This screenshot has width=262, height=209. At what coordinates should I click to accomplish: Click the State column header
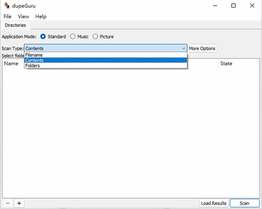point(239,63)
